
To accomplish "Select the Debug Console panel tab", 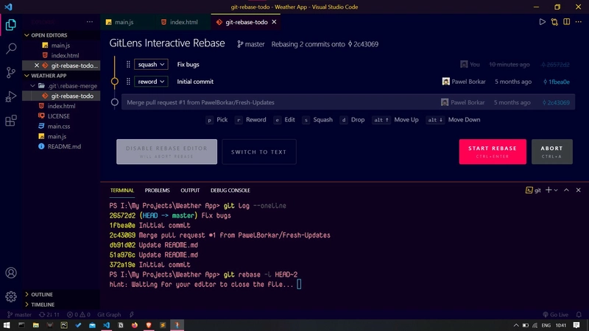I will 230,191.
